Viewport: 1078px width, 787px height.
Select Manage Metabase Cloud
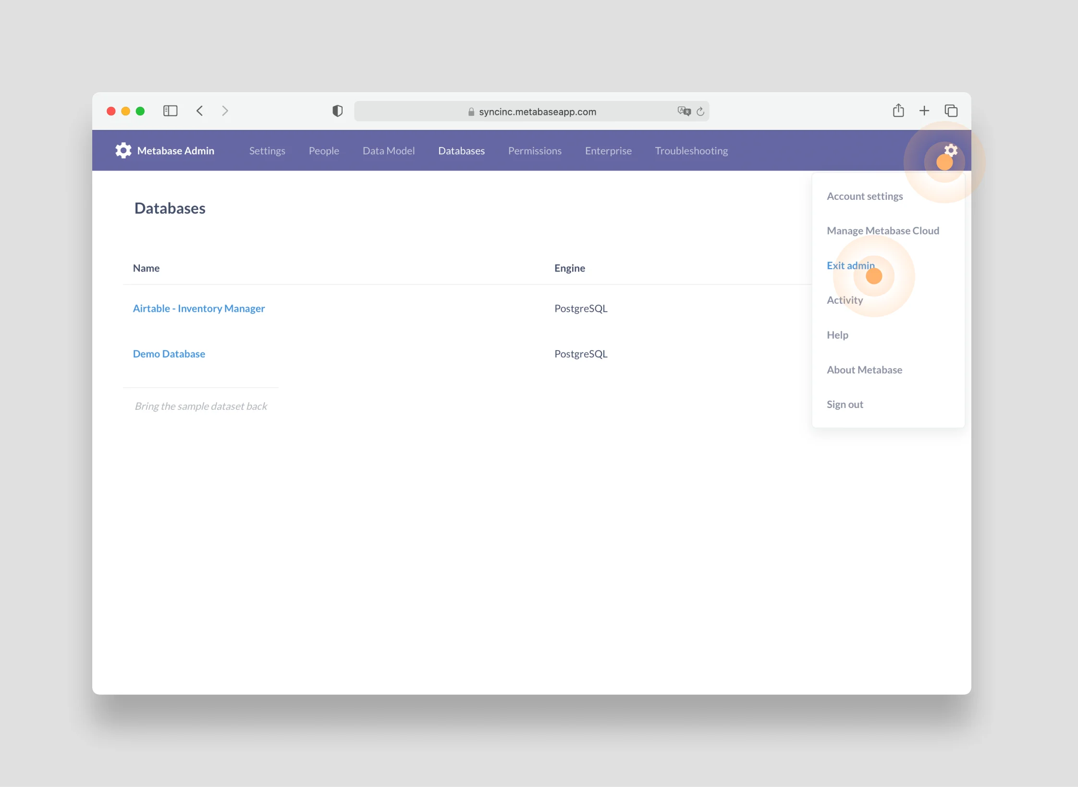883,231
